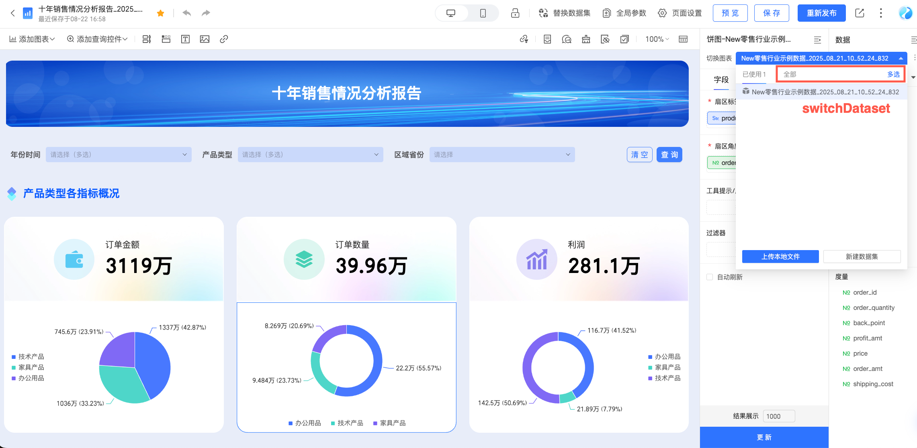Expand the small arrow right of the 多选 link

click(913, 77)
